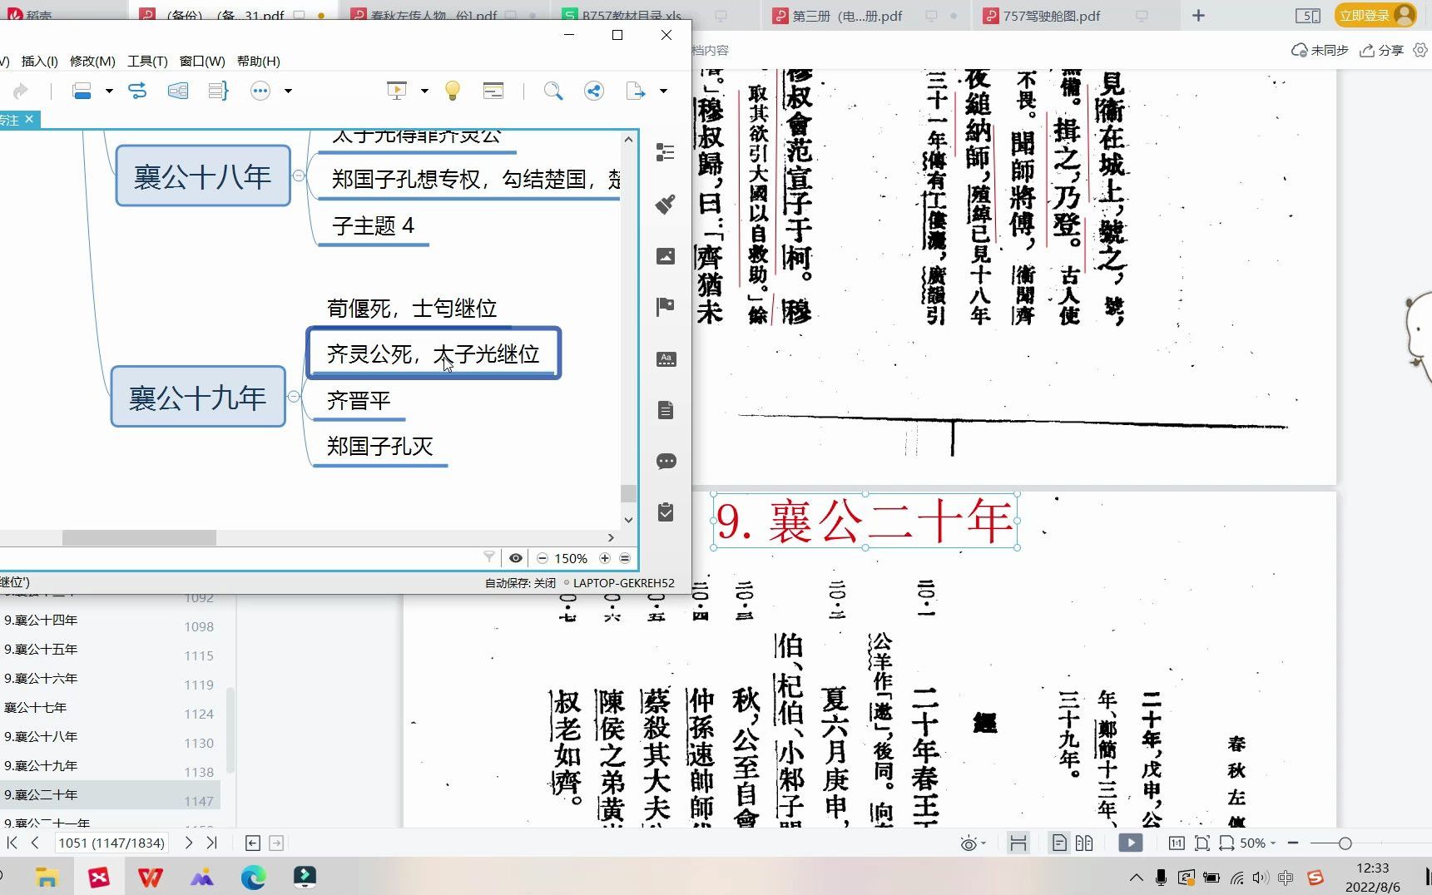Go to the first page of the PDF
The width and height of the screenshot is (1432, 895).
pyautogui.click(x=12, y=843)
